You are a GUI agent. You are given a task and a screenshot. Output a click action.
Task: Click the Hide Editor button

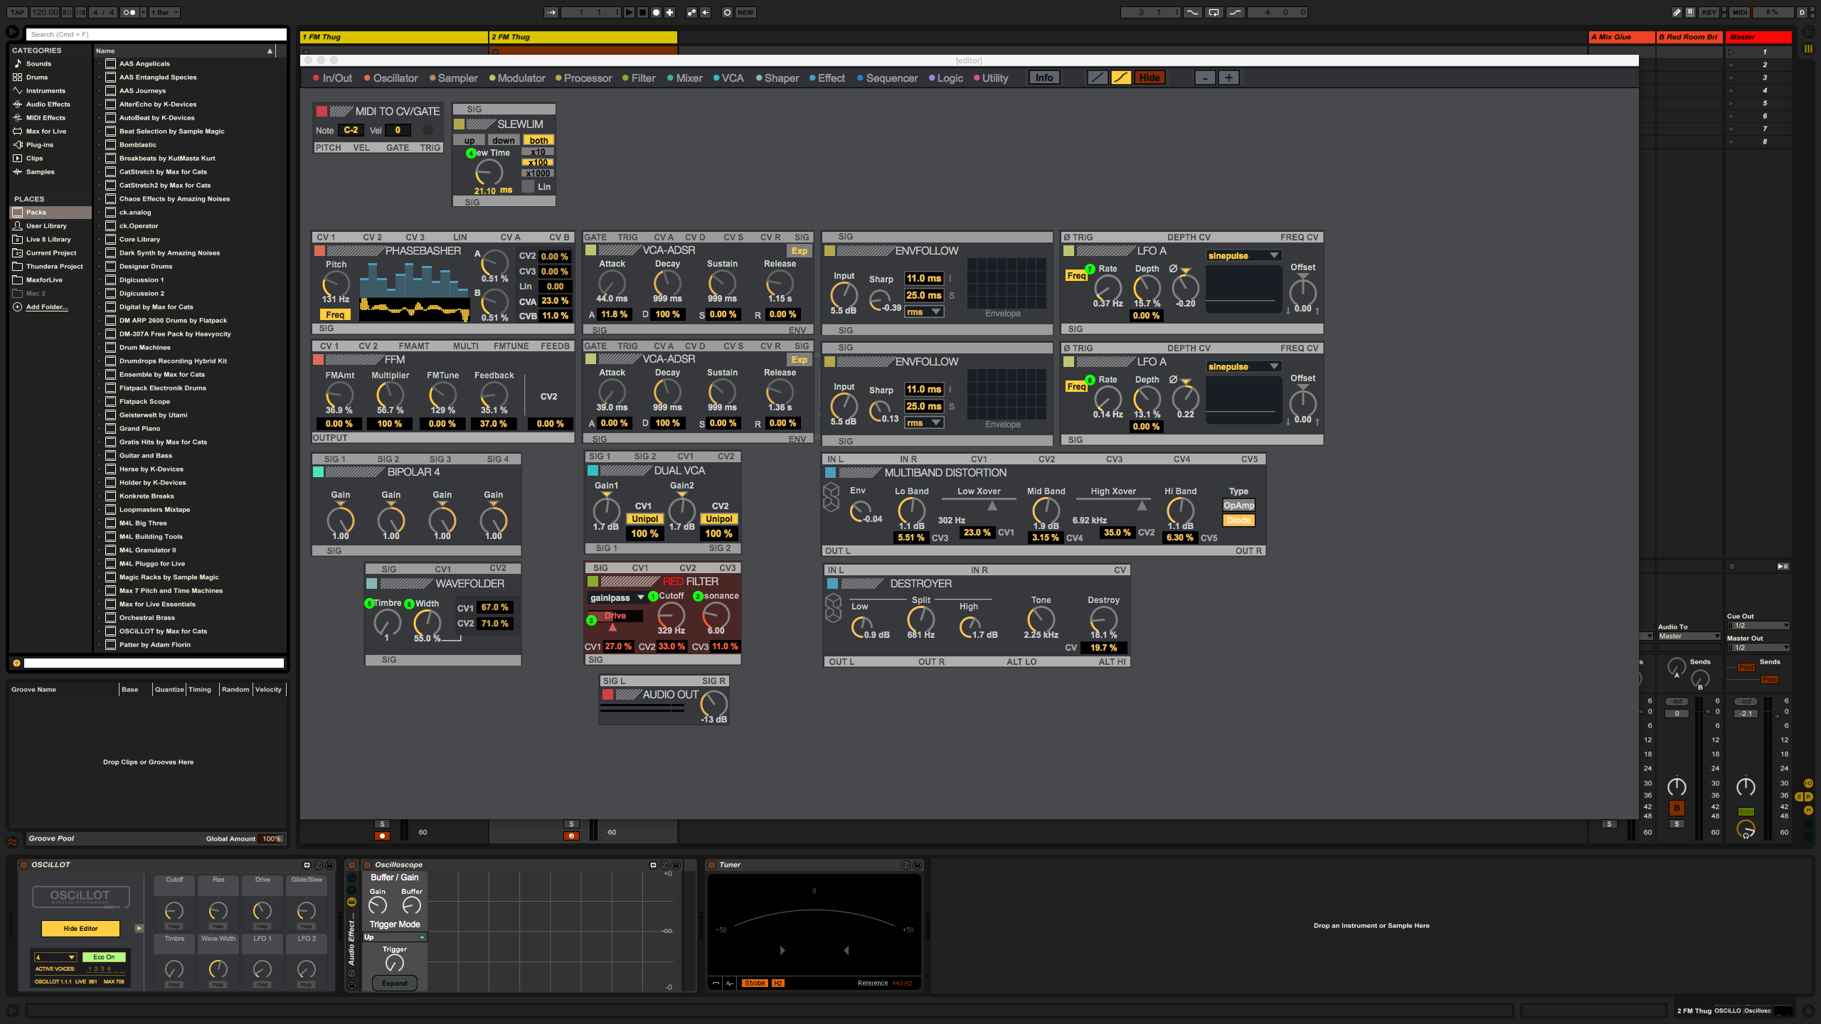pos(80,928)
